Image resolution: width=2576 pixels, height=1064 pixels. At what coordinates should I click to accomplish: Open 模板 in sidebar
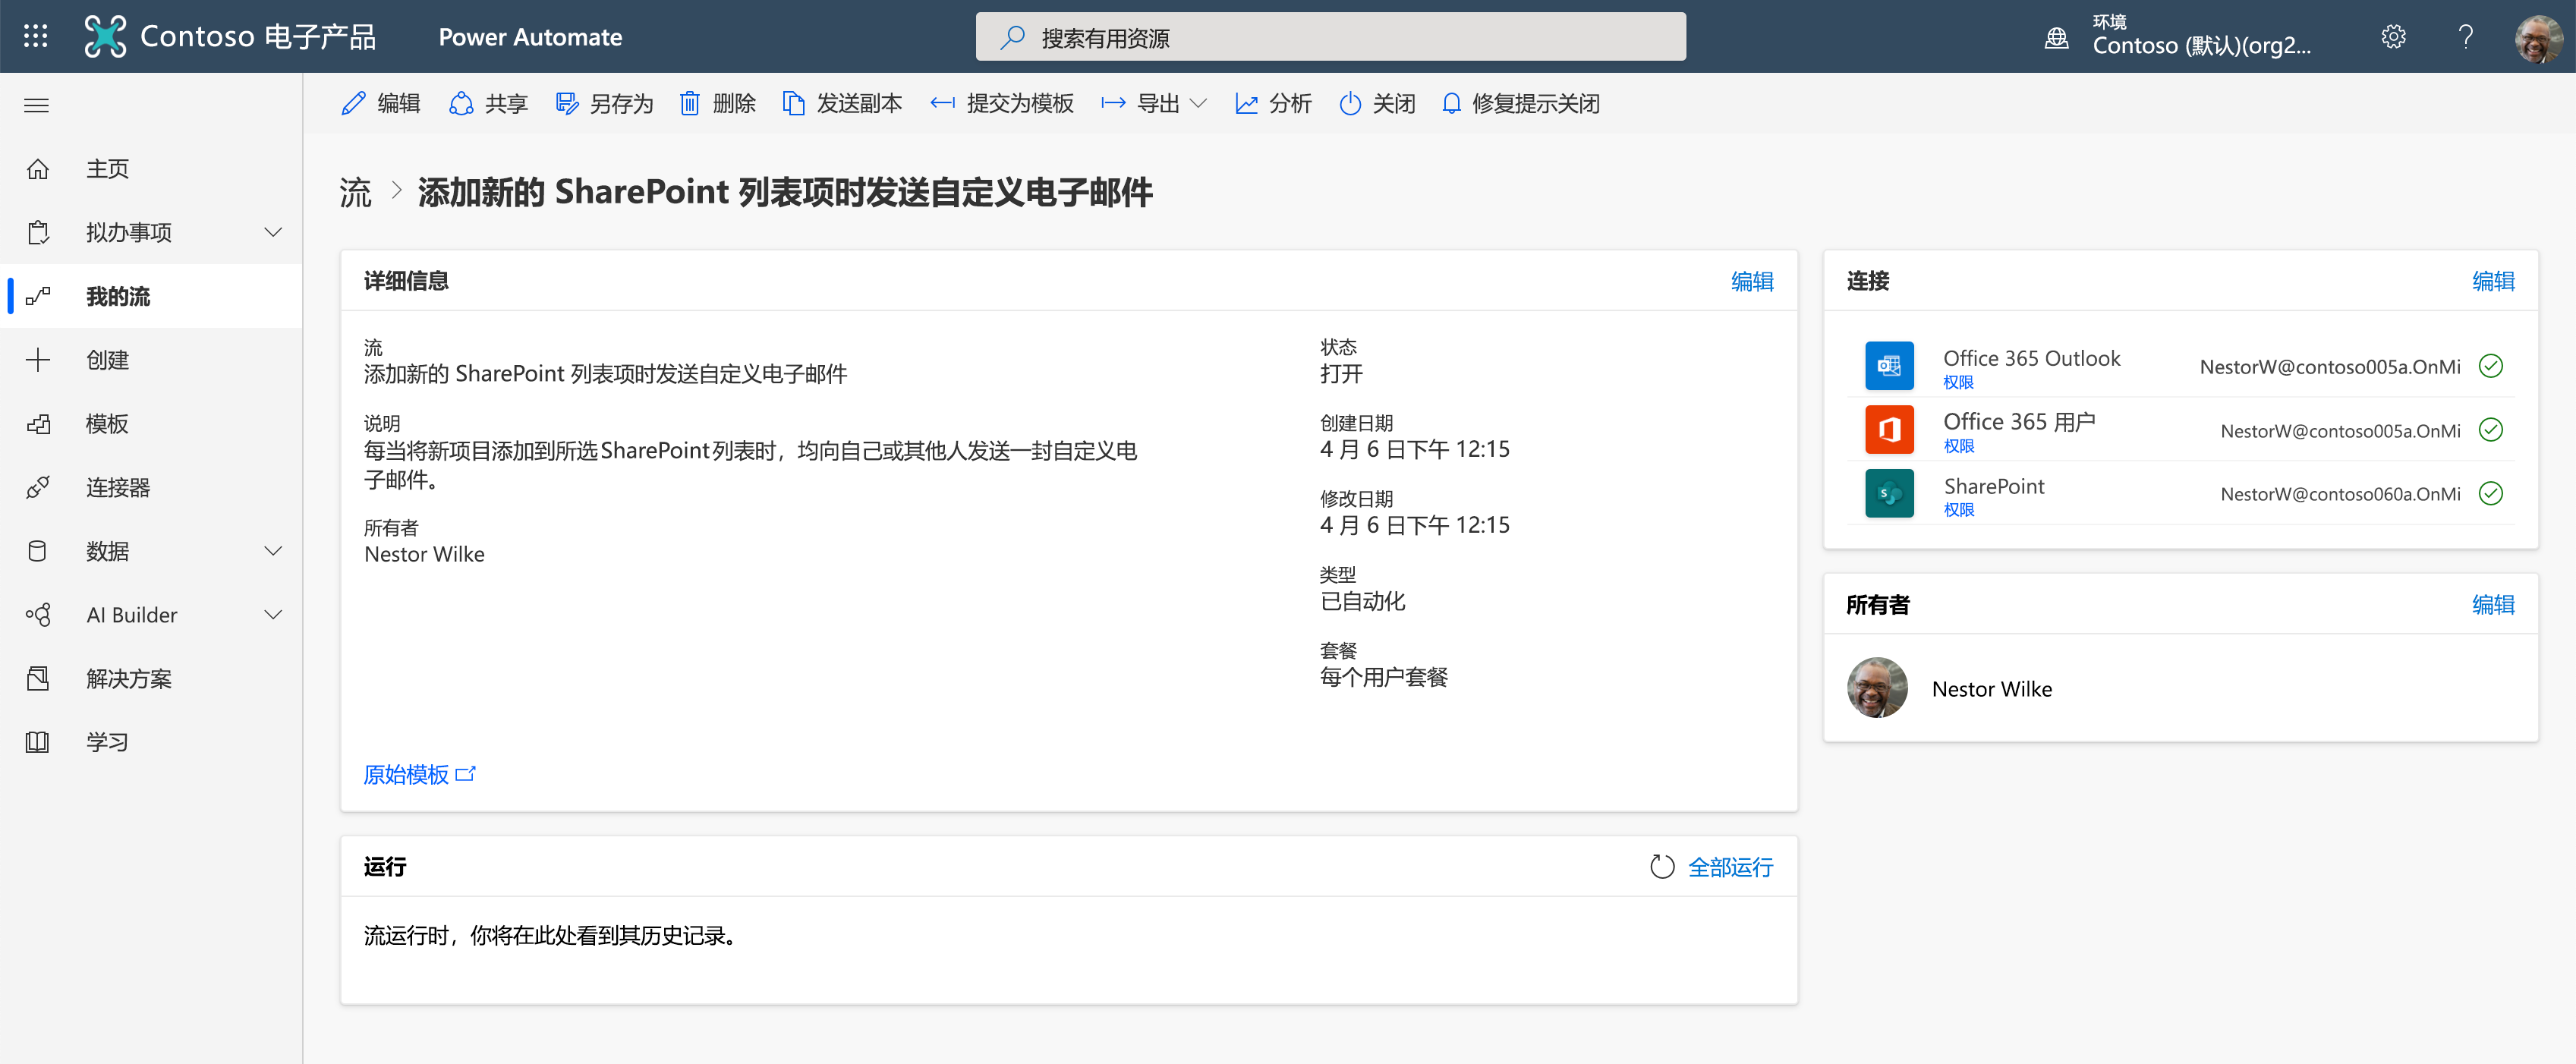click(151, 424)
